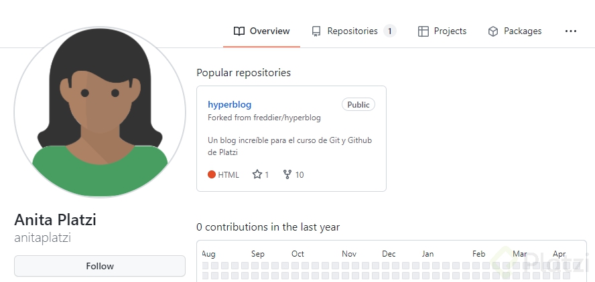Click the Repositories count badge
The height and width of the screenshot is (282, 595).
[390, 31]
